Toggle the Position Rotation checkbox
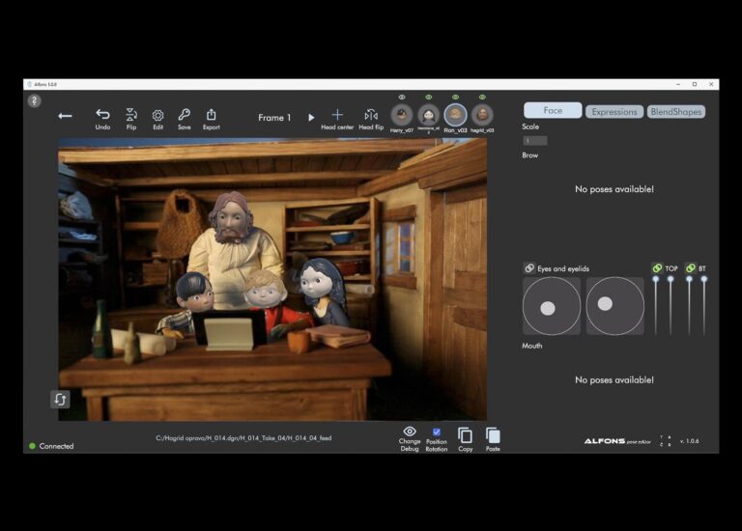Viewport: 742px width, 531px height. pos(437,432)
